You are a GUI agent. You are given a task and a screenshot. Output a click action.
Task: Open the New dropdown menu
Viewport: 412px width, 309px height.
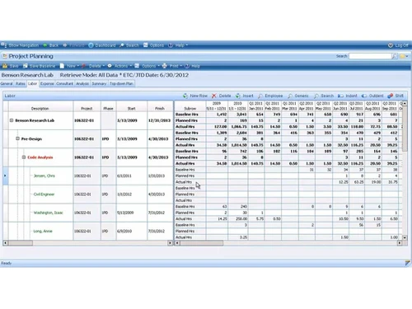point(69,66)
